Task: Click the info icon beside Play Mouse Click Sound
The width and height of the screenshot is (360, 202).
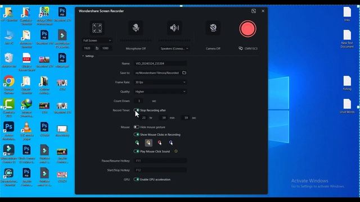Action: pyautogui.click(x=176, y=151)
